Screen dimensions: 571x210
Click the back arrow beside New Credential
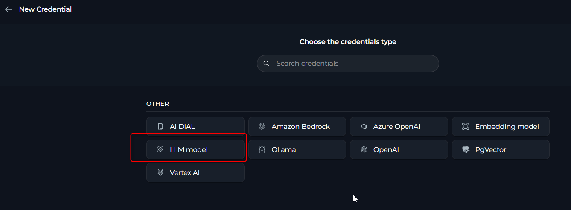coord(9,9)
